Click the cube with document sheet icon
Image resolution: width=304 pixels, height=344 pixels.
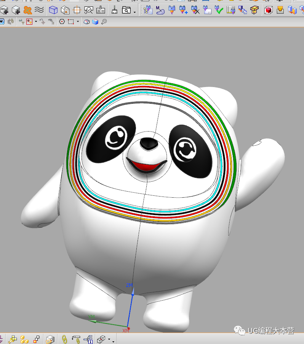[65, 10]
